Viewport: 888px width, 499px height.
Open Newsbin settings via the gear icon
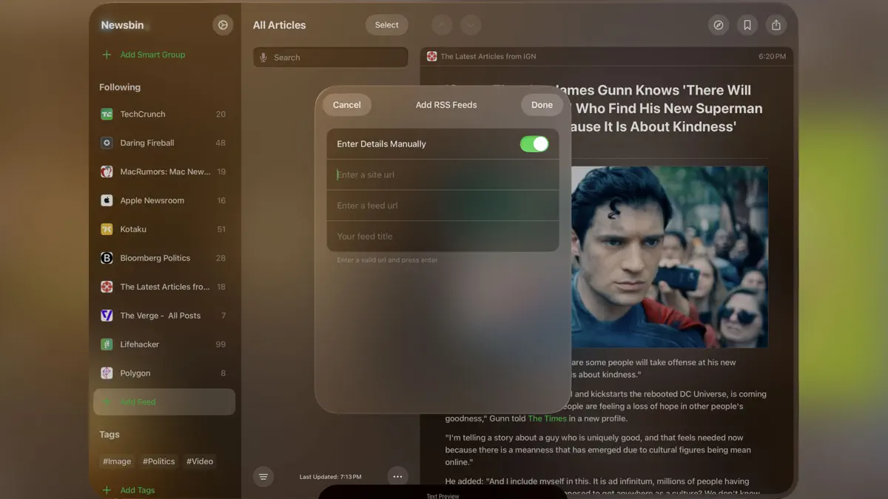coord(222,24)
